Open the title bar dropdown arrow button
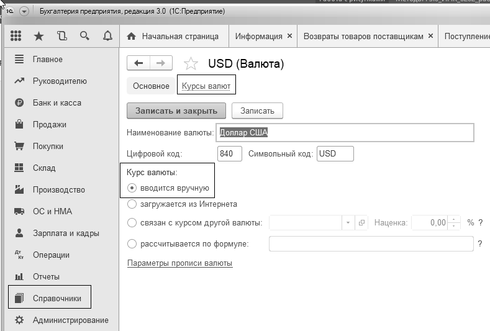Viewport: 490px width, 331px height. pos(24,12)
